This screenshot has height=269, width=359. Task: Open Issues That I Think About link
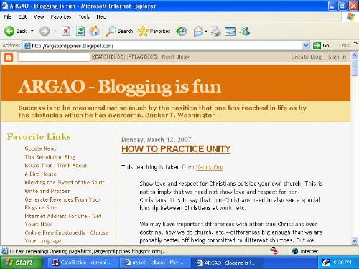tap(56, 166)
